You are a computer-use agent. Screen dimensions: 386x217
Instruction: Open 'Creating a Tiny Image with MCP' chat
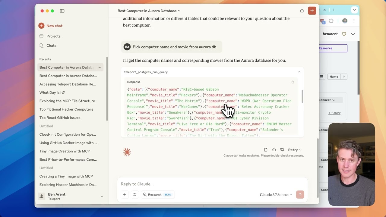pyautogui.click(x=66, y=176)
